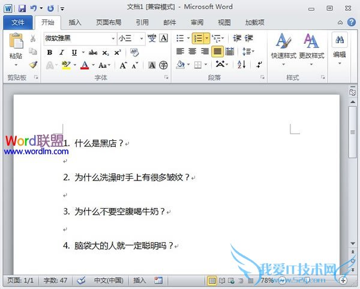The height and width of the screenshot is (289, 360).
Task: Click the paragraph shading paint bucket
Action: (181, 65)
